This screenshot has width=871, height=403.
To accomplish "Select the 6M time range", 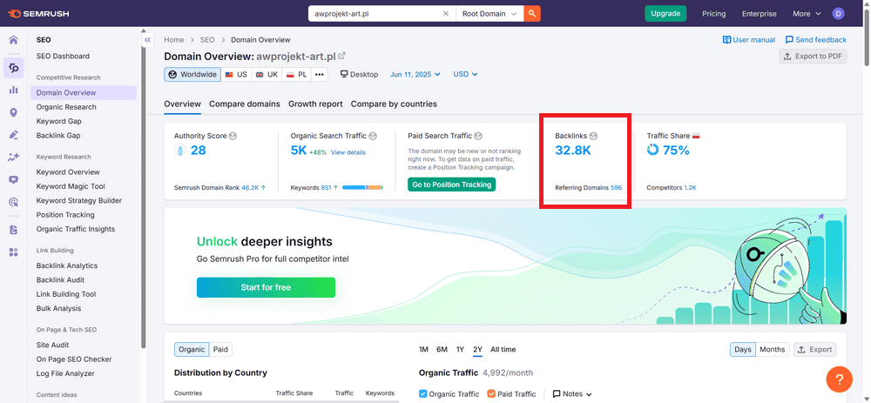I will point(442,349).
